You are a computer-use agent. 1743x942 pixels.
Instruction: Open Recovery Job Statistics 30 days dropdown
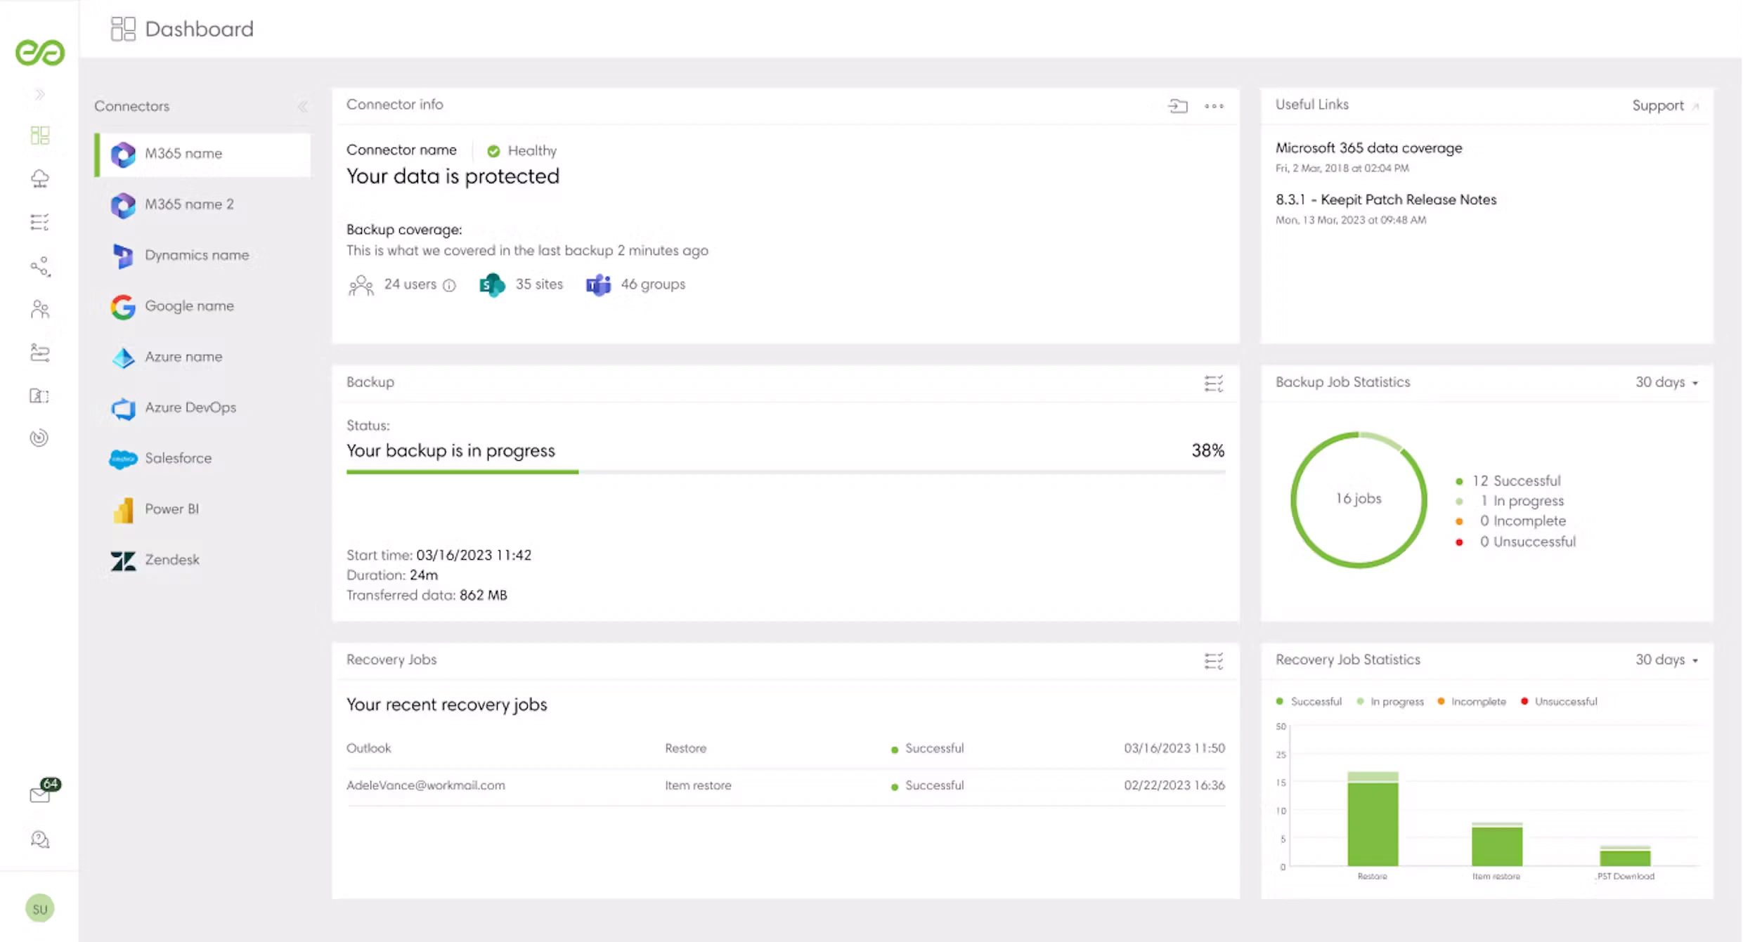(1666, 660)
